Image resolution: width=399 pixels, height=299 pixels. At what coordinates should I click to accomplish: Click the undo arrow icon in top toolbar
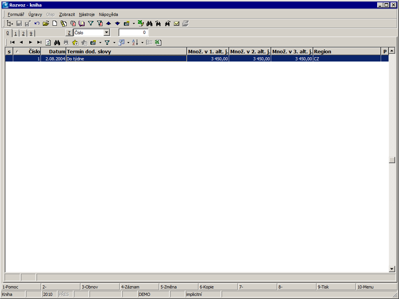pyautogui.click(x=37, y=23)
